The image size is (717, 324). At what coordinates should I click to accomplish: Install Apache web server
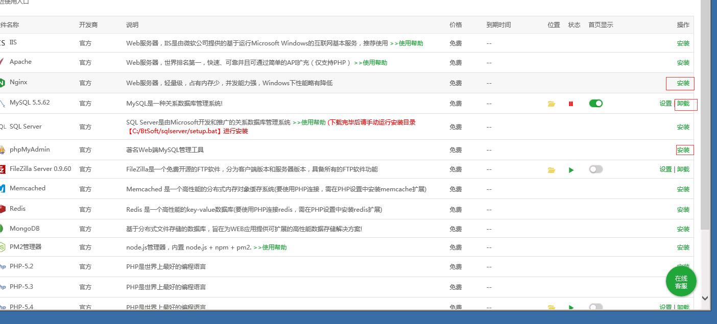click(x=683, y=63)
